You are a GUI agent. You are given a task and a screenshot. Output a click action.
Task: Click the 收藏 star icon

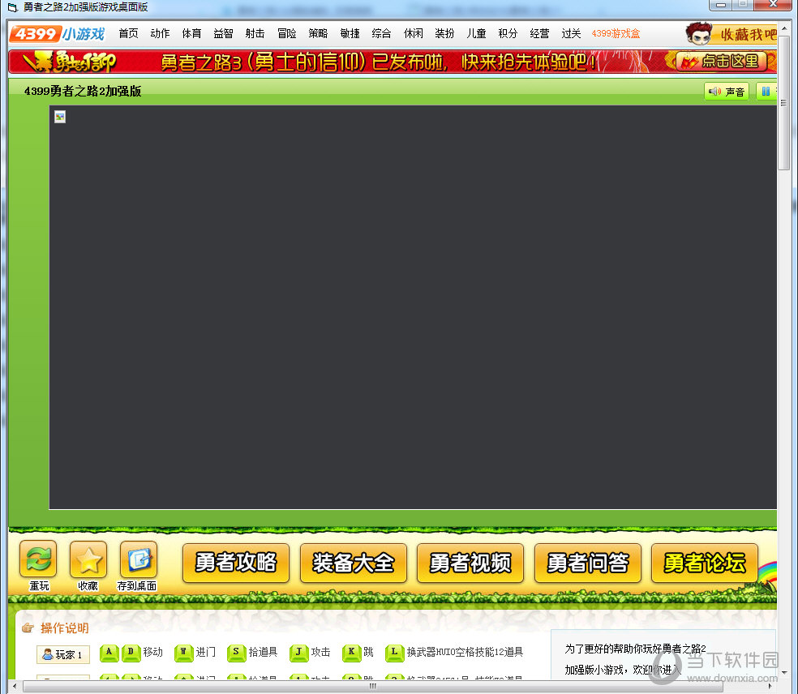point(88,559)
